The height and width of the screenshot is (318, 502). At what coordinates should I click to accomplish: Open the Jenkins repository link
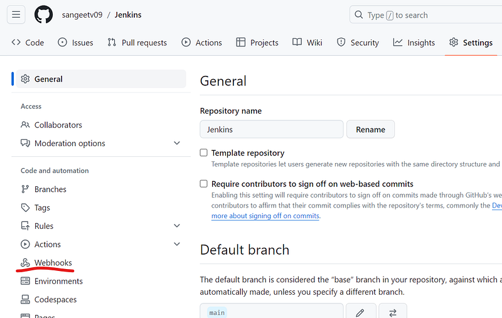(x=128, y=14)
